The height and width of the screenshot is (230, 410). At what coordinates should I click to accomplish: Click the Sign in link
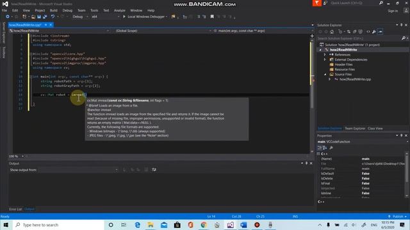point(393,11)
